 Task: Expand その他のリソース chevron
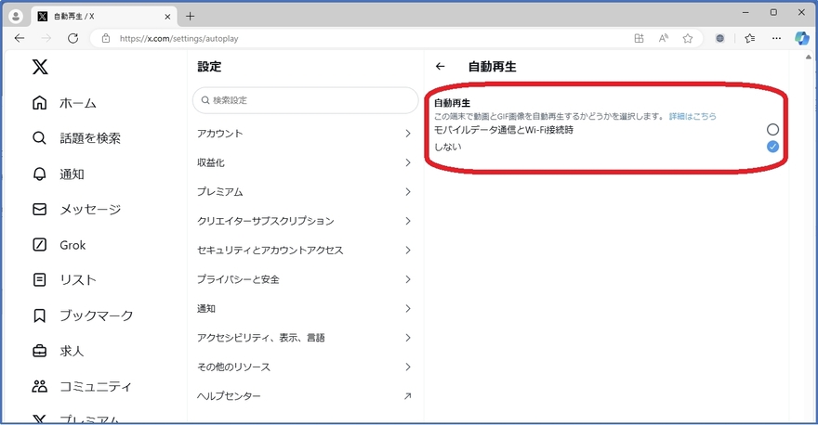coord(408,367)
